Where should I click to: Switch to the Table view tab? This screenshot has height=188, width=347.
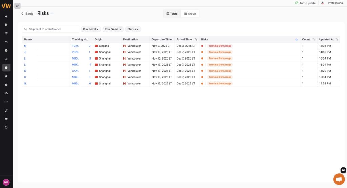(x=172, y=14)
